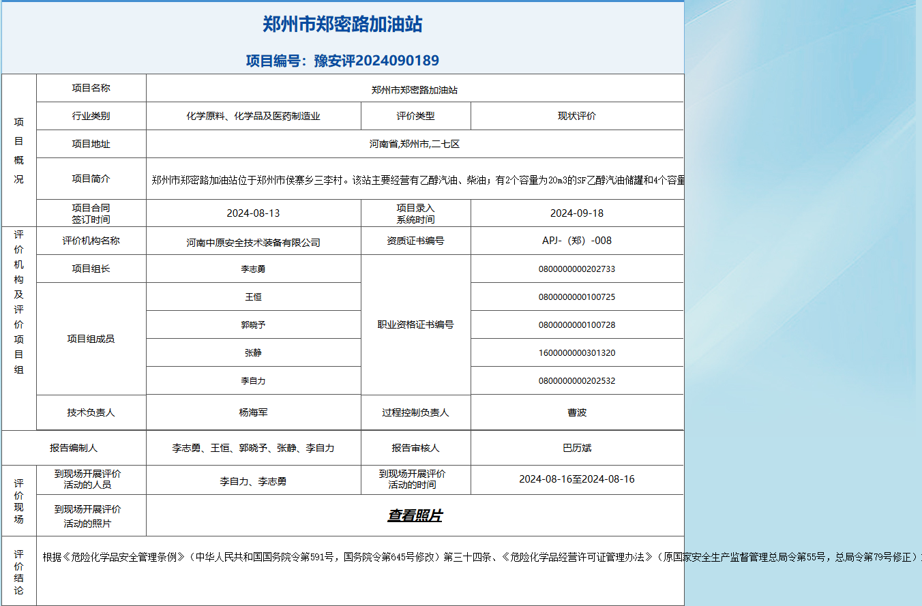Select team member 李自力 in member list
This screenshot has height=606, width=922.
click(253, 381)
